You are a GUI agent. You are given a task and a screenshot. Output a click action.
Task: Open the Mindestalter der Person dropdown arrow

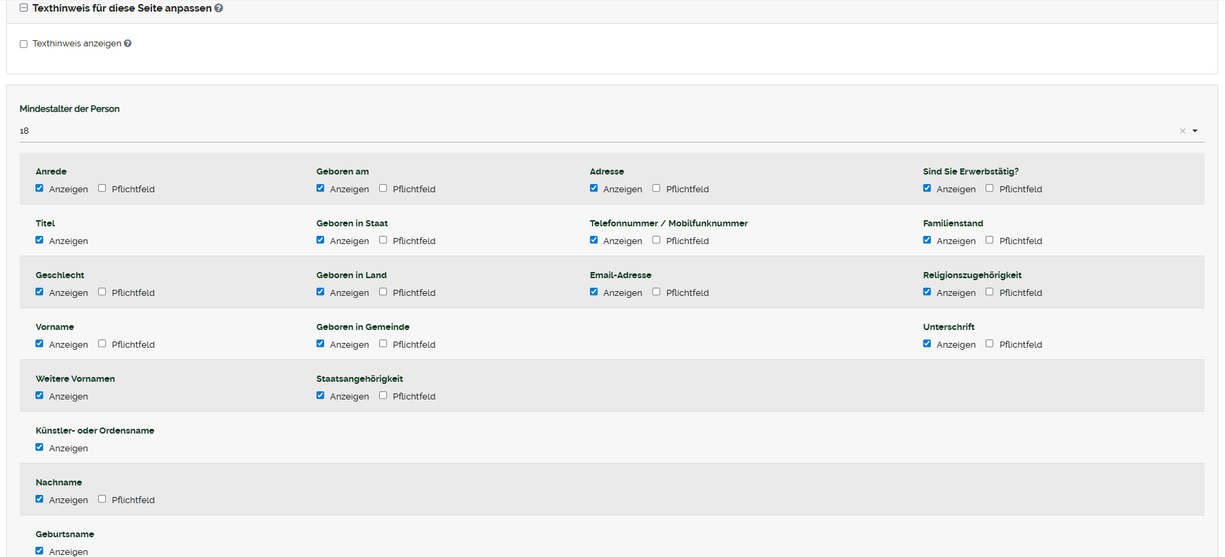click(1195, 131)
